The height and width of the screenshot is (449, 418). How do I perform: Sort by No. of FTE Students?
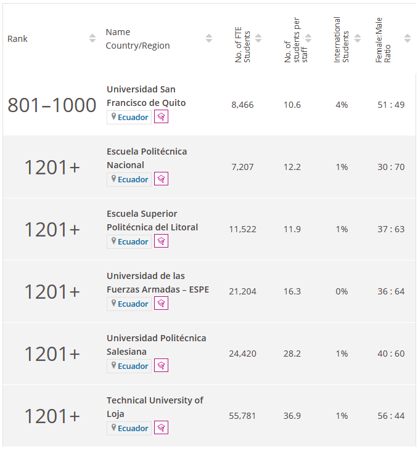point(258,38)
